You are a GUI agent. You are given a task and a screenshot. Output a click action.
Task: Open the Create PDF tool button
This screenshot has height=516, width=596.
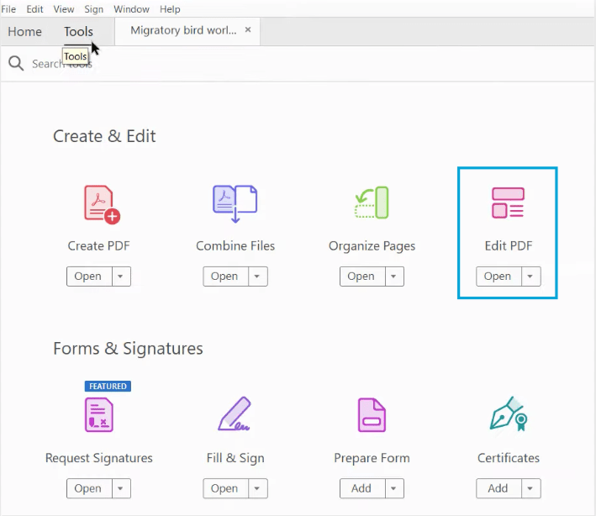coord(89,276)
